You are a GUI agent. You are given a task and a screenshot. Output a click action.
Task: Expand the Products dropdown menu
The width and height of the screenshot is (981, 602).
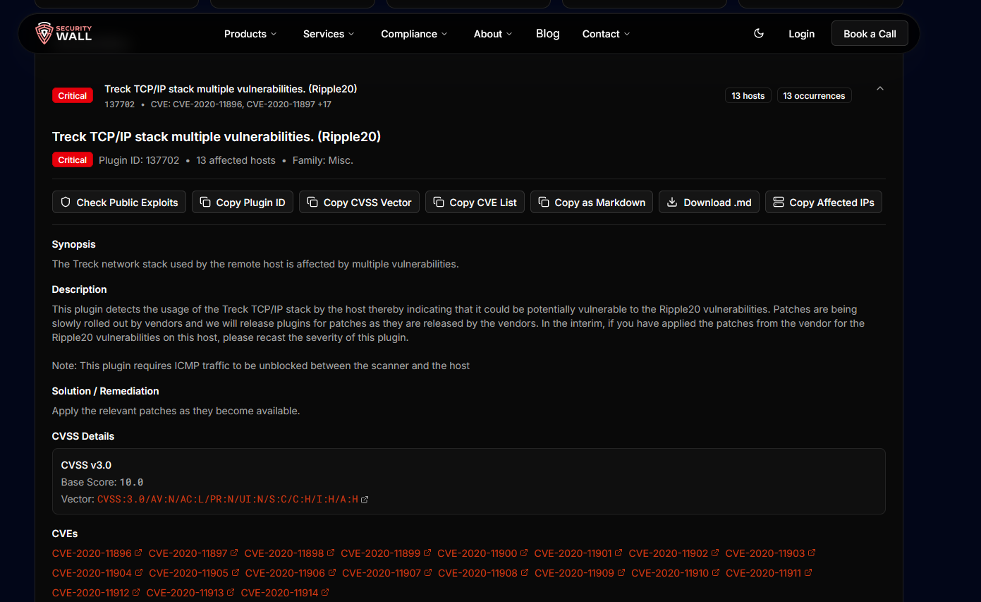[250, 34]
